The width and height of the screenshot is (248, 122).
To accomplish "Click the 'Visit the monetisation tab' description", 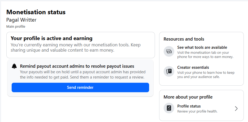I will click(205, 55).
